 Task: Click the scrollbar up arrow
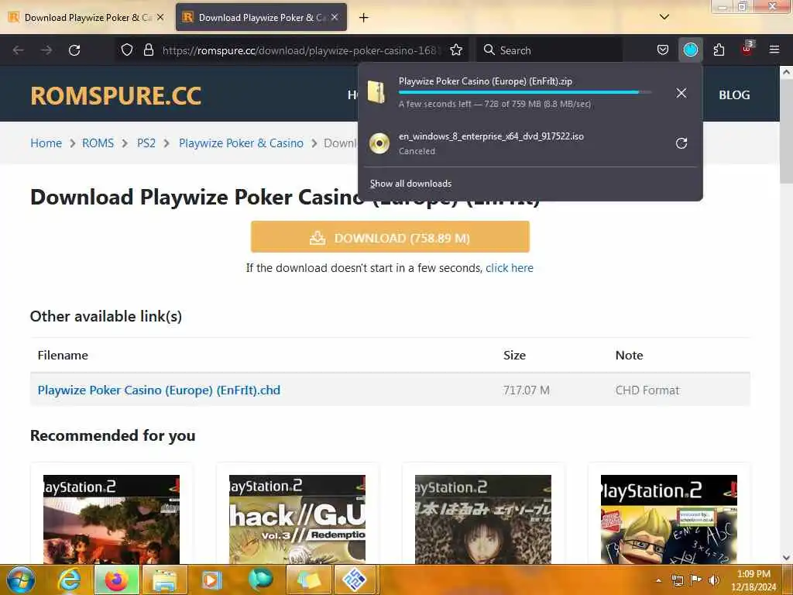point(786,72)
